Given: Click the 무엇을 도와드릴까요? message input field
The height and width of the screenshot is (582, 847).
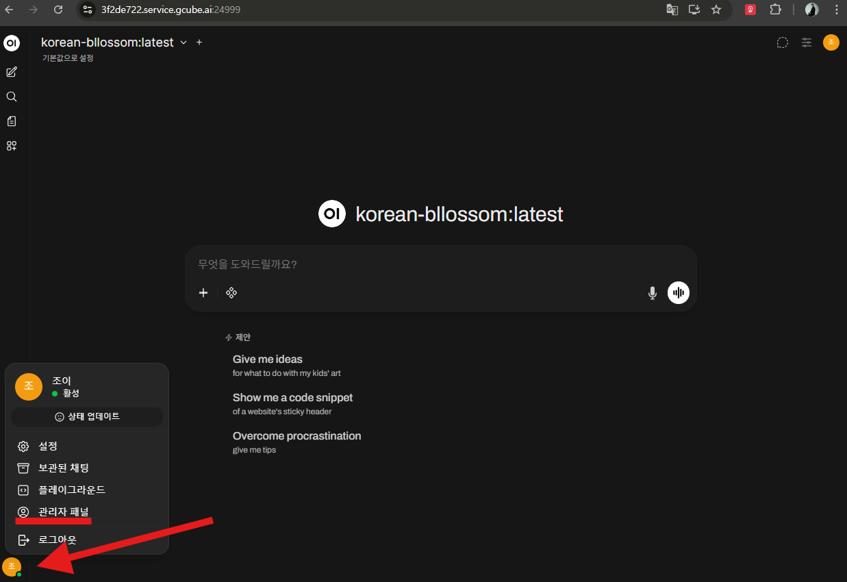Looking at the screenshot, I should [x=411, y=264].
